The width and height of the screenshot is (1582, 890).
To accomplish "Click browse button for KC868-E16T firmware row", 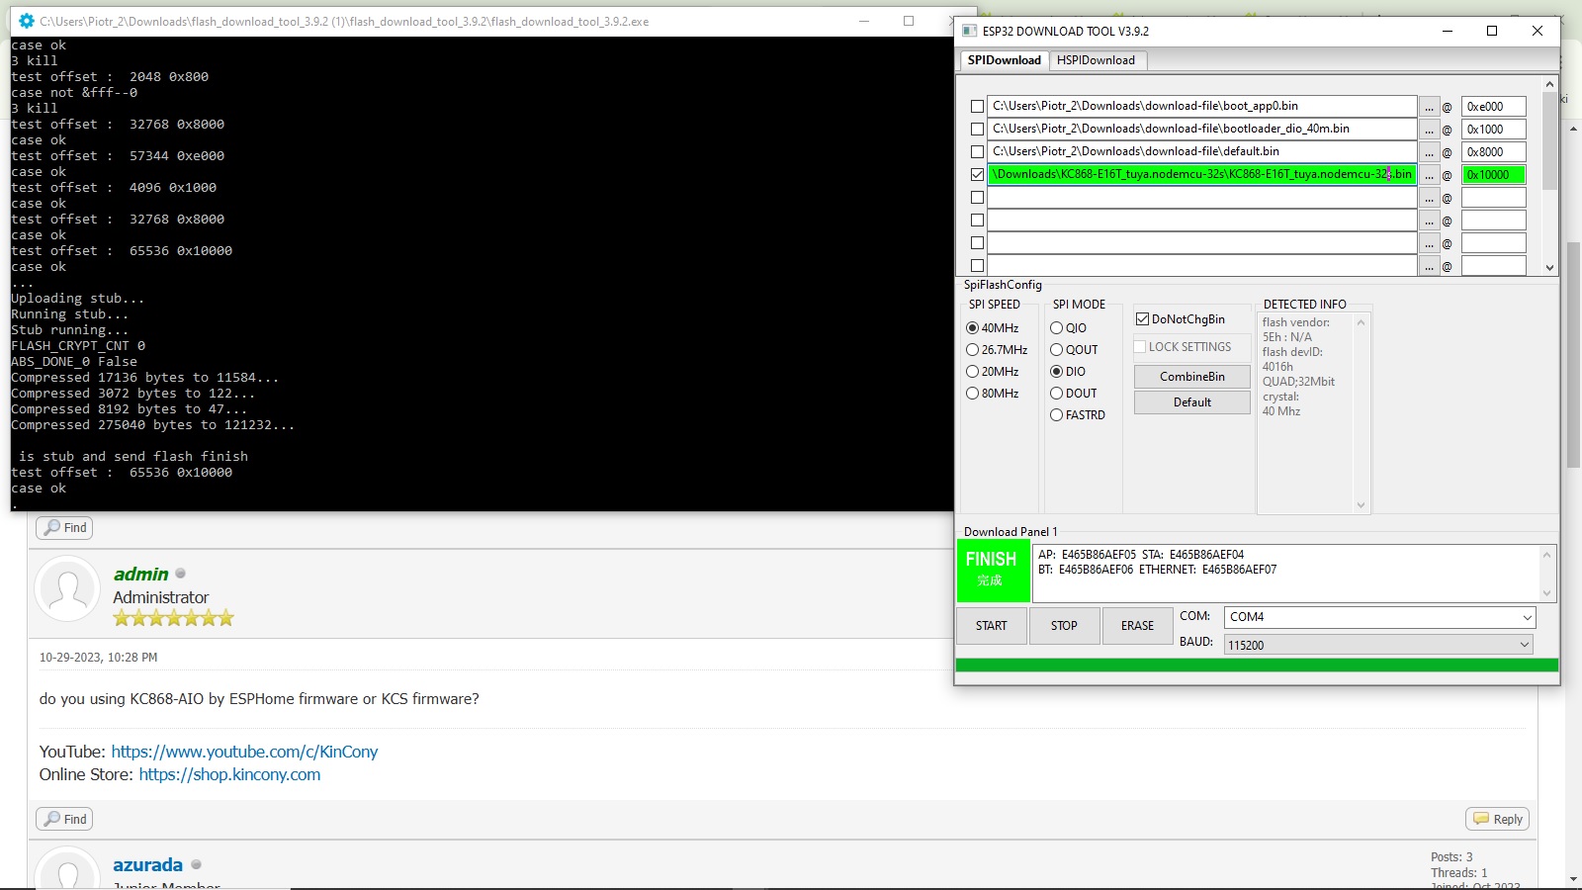I will click(1429, 175).
